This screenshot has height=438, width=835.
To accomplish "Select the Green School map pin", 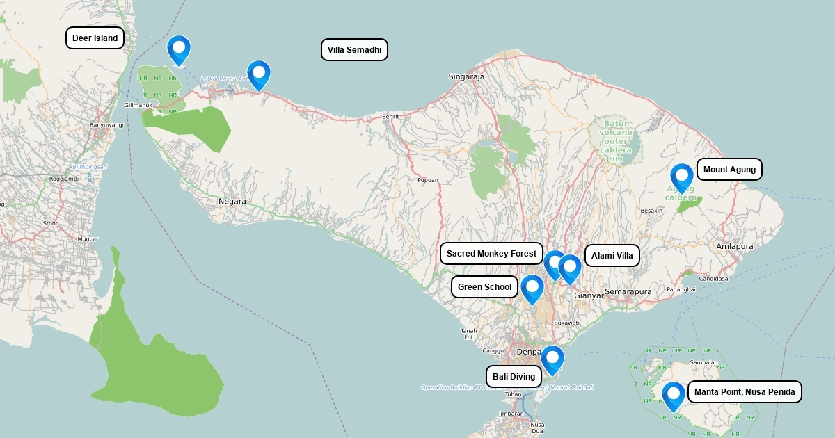I will pyautogui.click(x=532, y=288).
